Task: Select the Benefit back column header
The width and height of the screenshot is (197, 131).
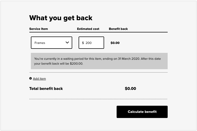Action: (118, 29)
